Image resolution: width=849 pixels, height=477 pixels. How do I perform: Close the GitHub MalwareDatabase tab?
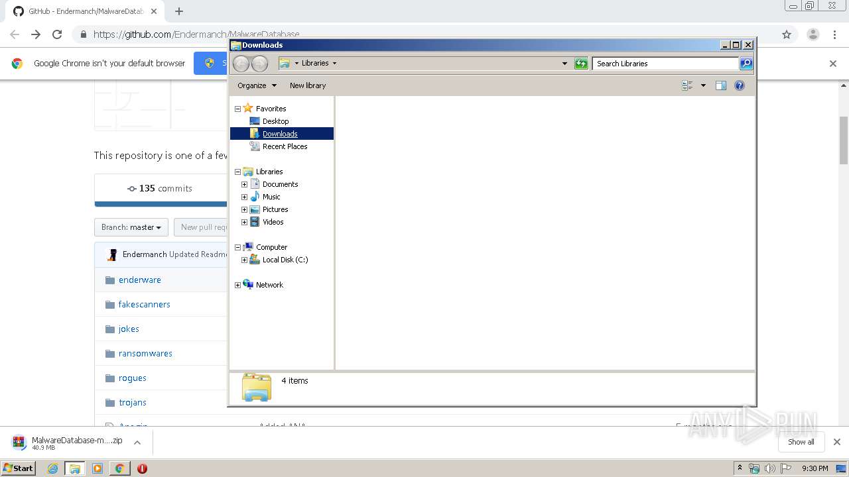tap(154, 11)
